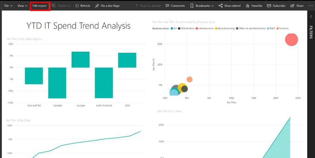The height and width of the screenshot is (158, 315).
Task: Click the Var Plan % by Date title
Action: point(18,120)
